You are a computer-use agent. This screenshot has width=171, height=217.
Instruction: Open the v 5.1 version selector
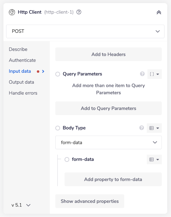tap(21, 205)
